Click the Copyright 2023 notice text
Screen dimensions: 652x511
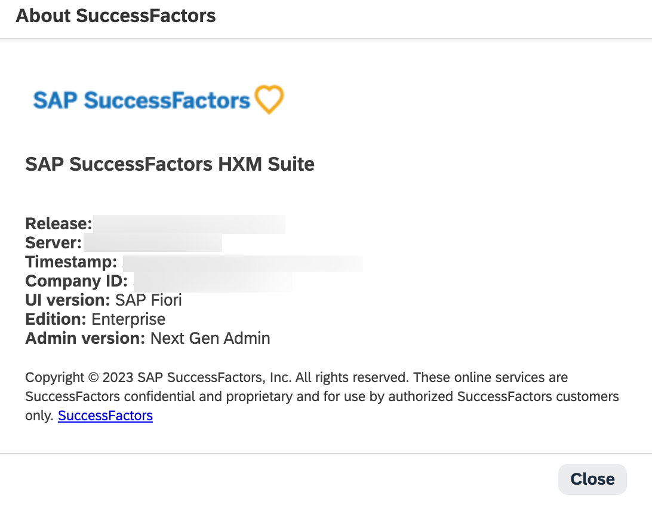322,396
